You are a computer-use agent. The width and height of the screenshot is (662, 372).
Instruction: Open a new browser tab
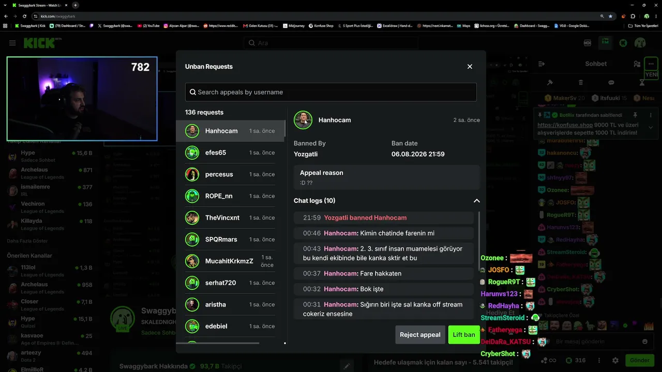pyautogui.click(x=76, y=5)
